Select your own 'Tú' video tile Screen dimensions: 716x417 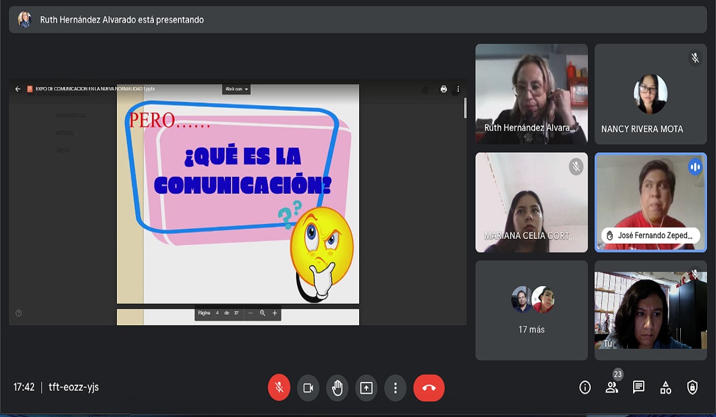650,310
